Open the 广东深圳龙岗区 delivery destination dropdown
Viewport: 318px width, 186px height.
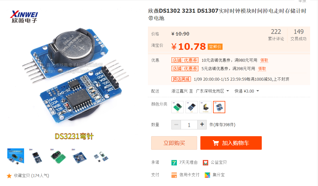click(212, 91)
